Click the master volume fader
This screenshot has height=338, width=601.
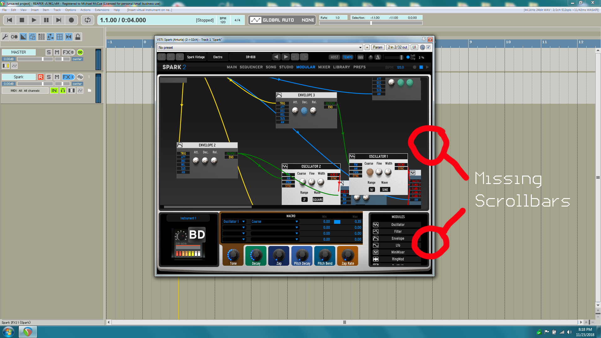coord(43,59)
